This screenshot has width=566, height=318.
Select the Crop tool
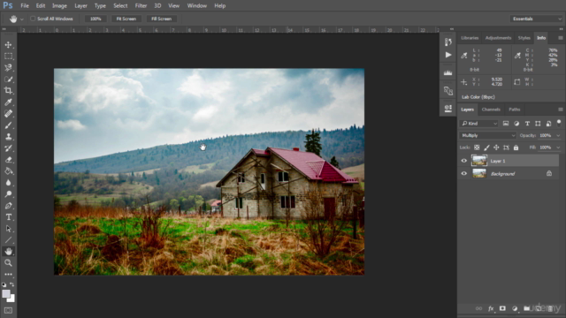[x=8, y=90]
